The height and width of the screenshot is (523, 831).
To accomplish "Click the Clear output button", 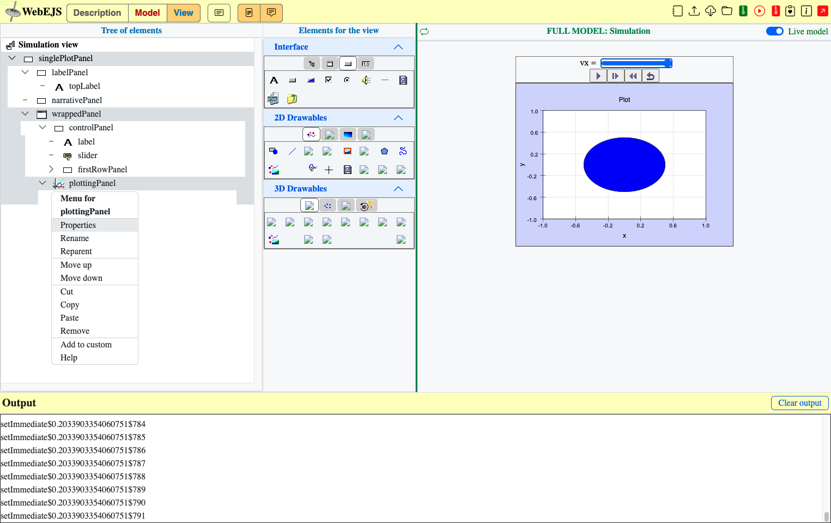I will point(800,403).
